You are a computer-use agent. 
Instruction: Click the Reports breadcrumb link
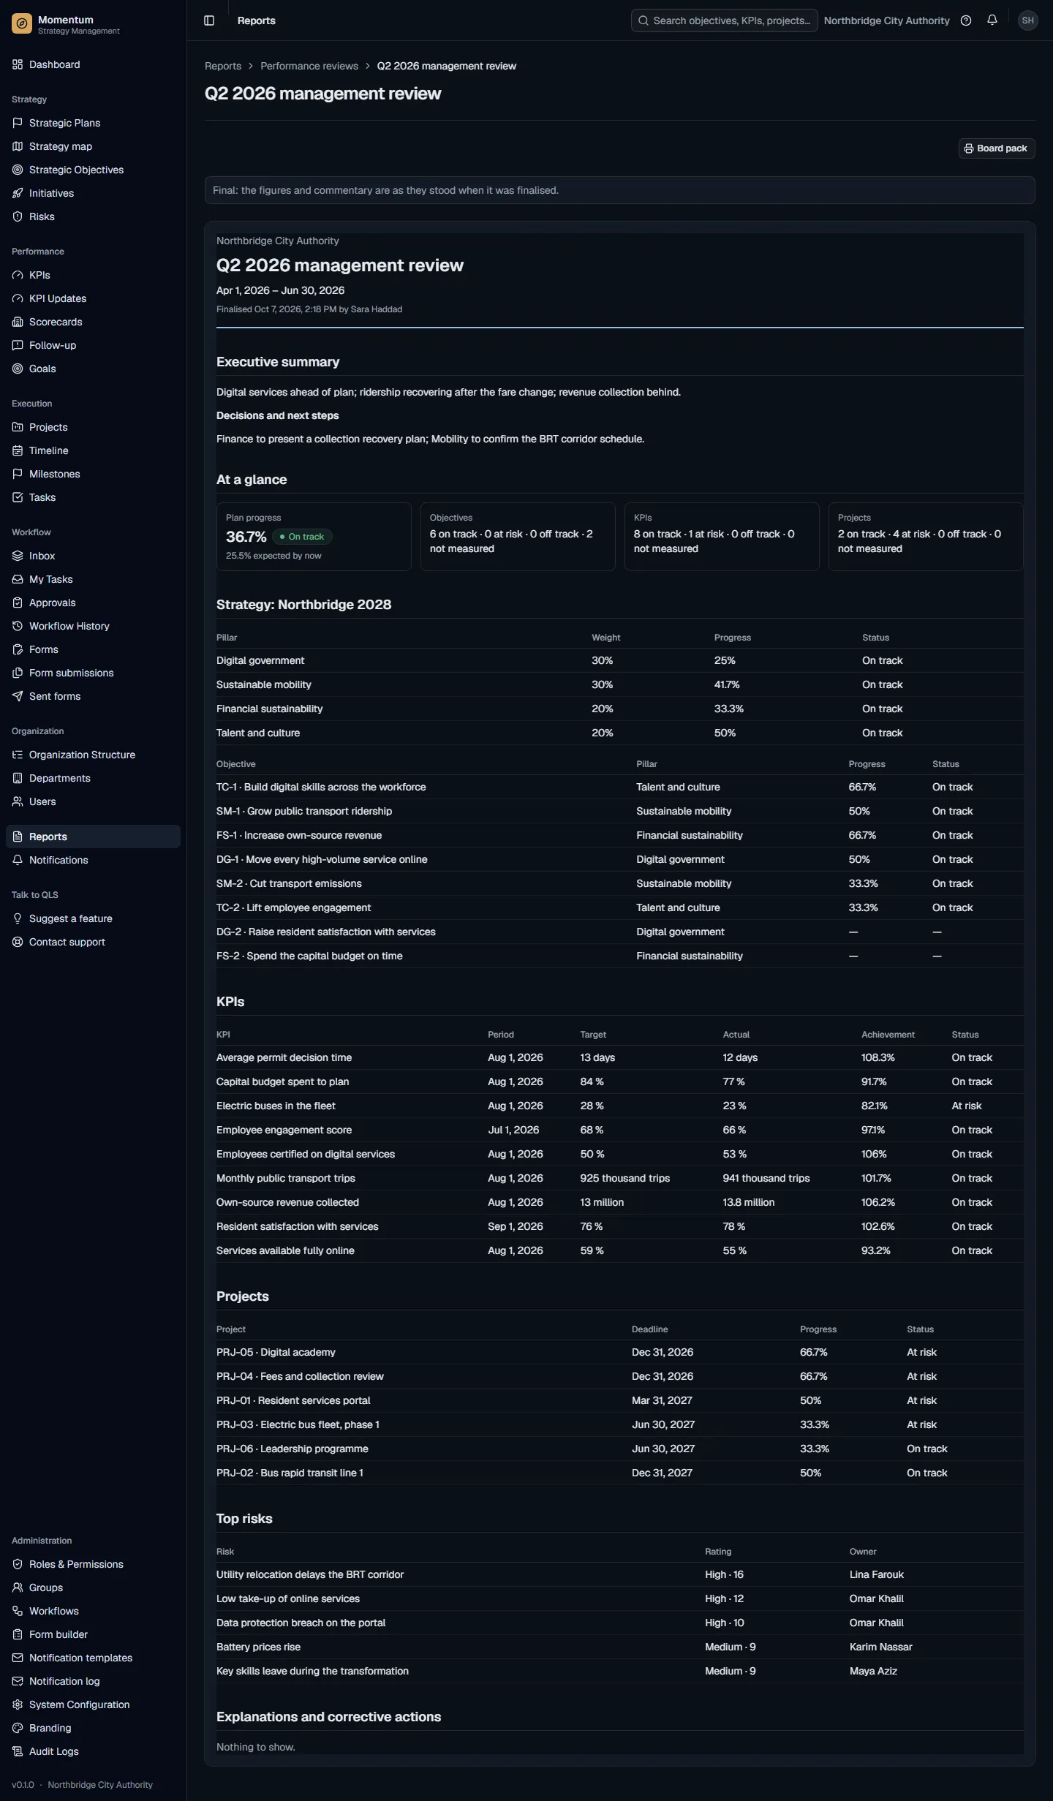[223, 66]
